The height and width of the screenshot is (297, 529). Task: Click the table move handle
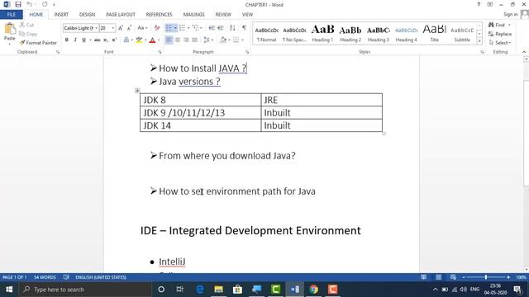(x=137, y=91)
